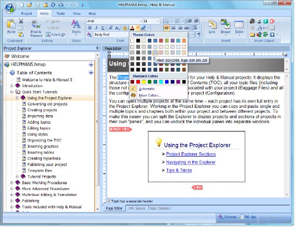This screenshot has height=227, width=295.
Task: Toggle Bold formatting button
Action: pos(90,28)
